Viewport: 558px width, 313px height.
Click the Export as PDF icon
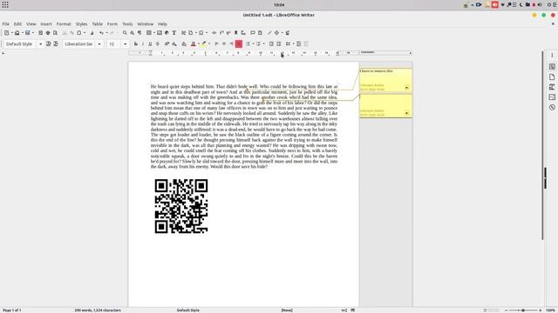(x=41, y=33)
